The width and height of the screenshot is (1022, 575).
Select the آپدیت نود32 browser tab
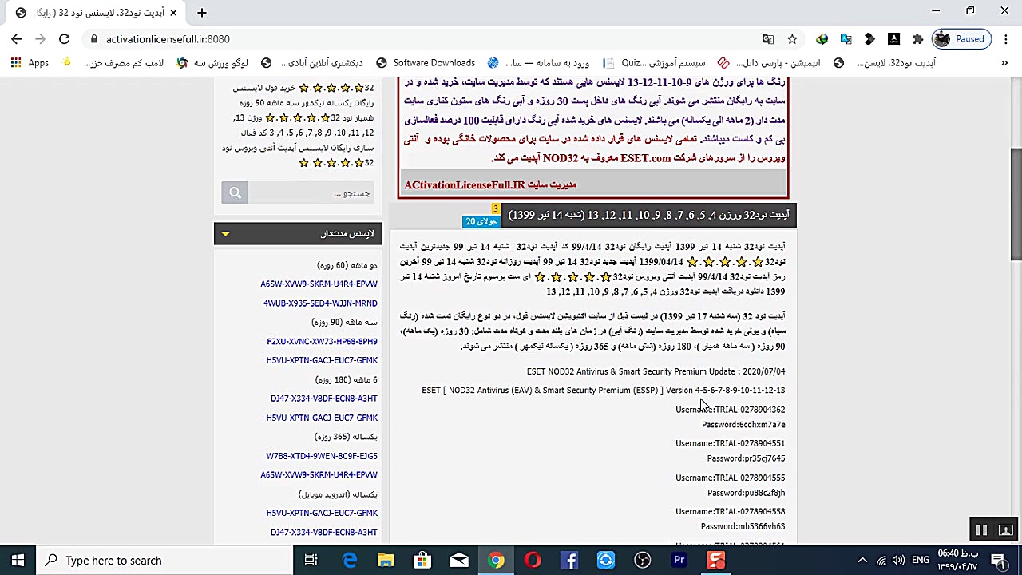click(88, 12)
